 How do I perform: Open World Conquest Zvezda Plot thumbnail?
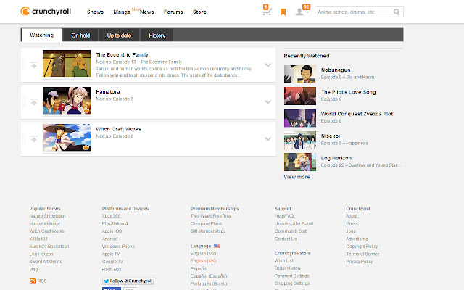pyautogui.click(x=300, y=118)
